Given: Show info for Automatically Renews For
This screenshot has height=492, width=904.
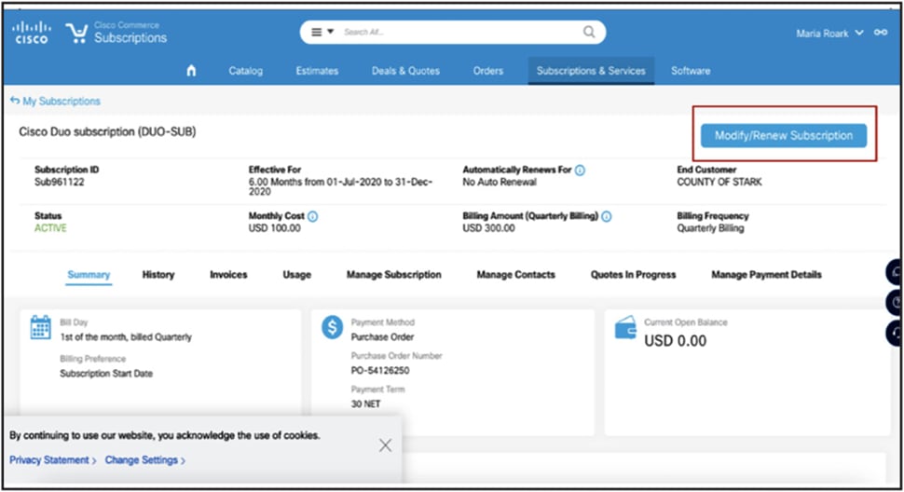Looking at the screenshot, I should pyautogui.click(x=580, y=170).
